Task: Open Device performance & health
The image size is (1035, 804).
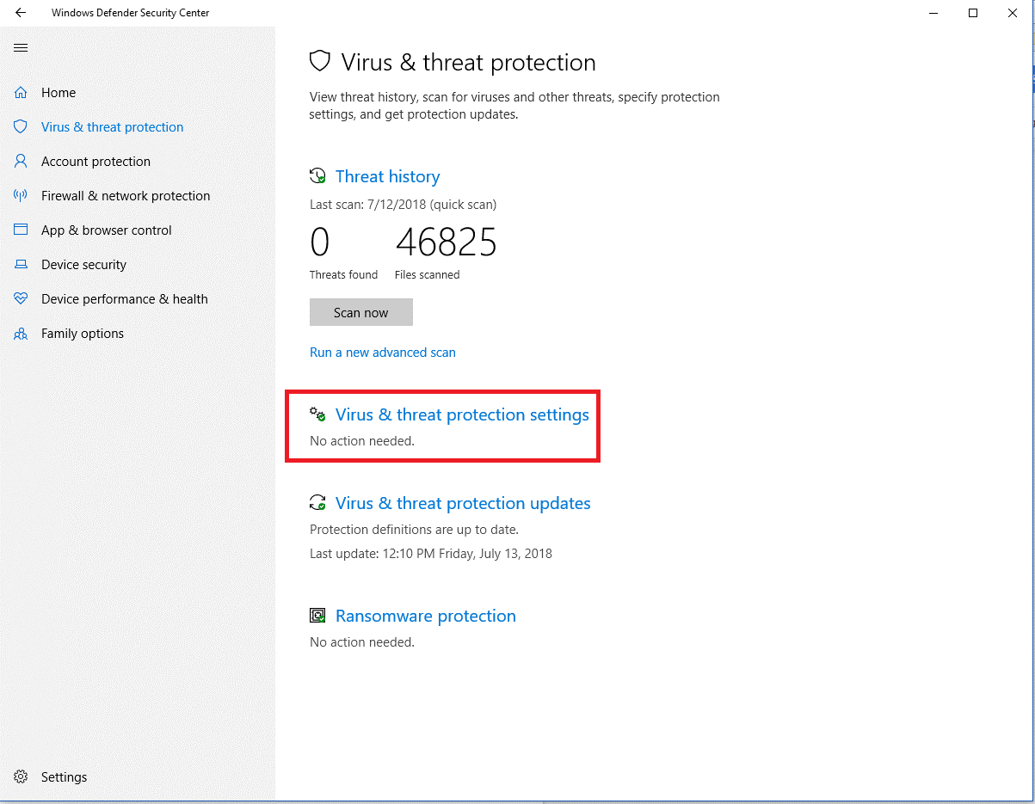Action: [125, 299]
